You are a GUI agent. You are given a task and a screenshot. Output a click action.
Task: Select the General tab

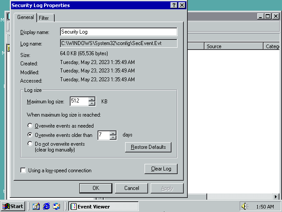click(26, 17)
